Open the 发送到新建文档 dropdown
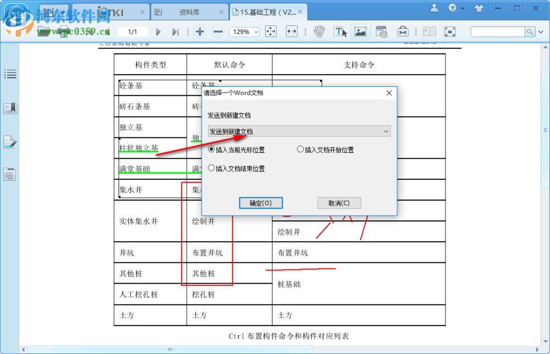550x354 pixels. (x=299, y=131)
